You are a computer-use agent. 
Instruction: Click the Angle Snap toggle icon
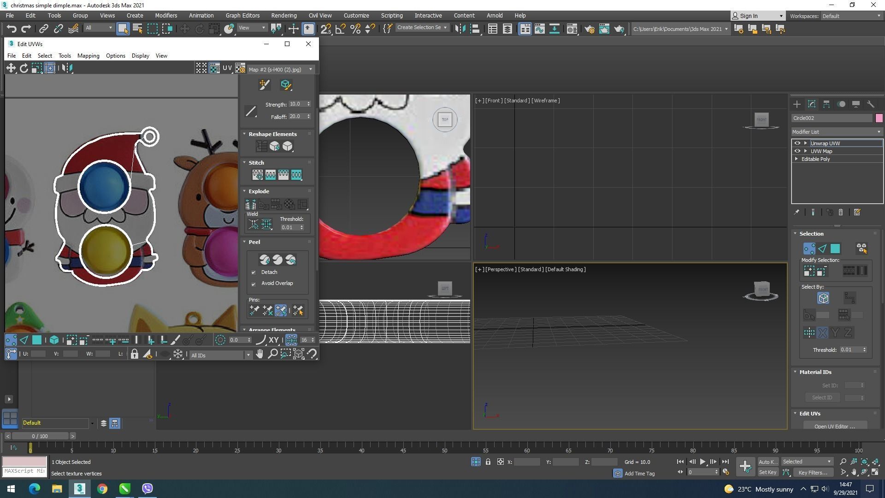tap(341, 29)
